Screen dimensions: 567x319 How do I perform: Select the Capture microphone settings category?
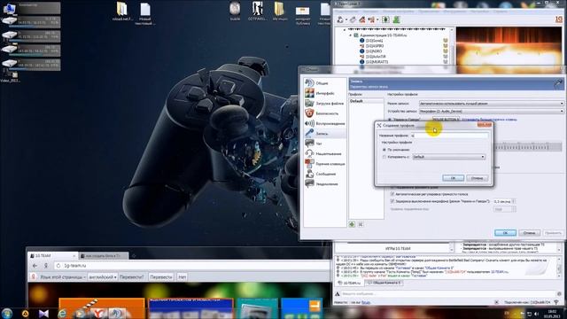pos(324,134)
